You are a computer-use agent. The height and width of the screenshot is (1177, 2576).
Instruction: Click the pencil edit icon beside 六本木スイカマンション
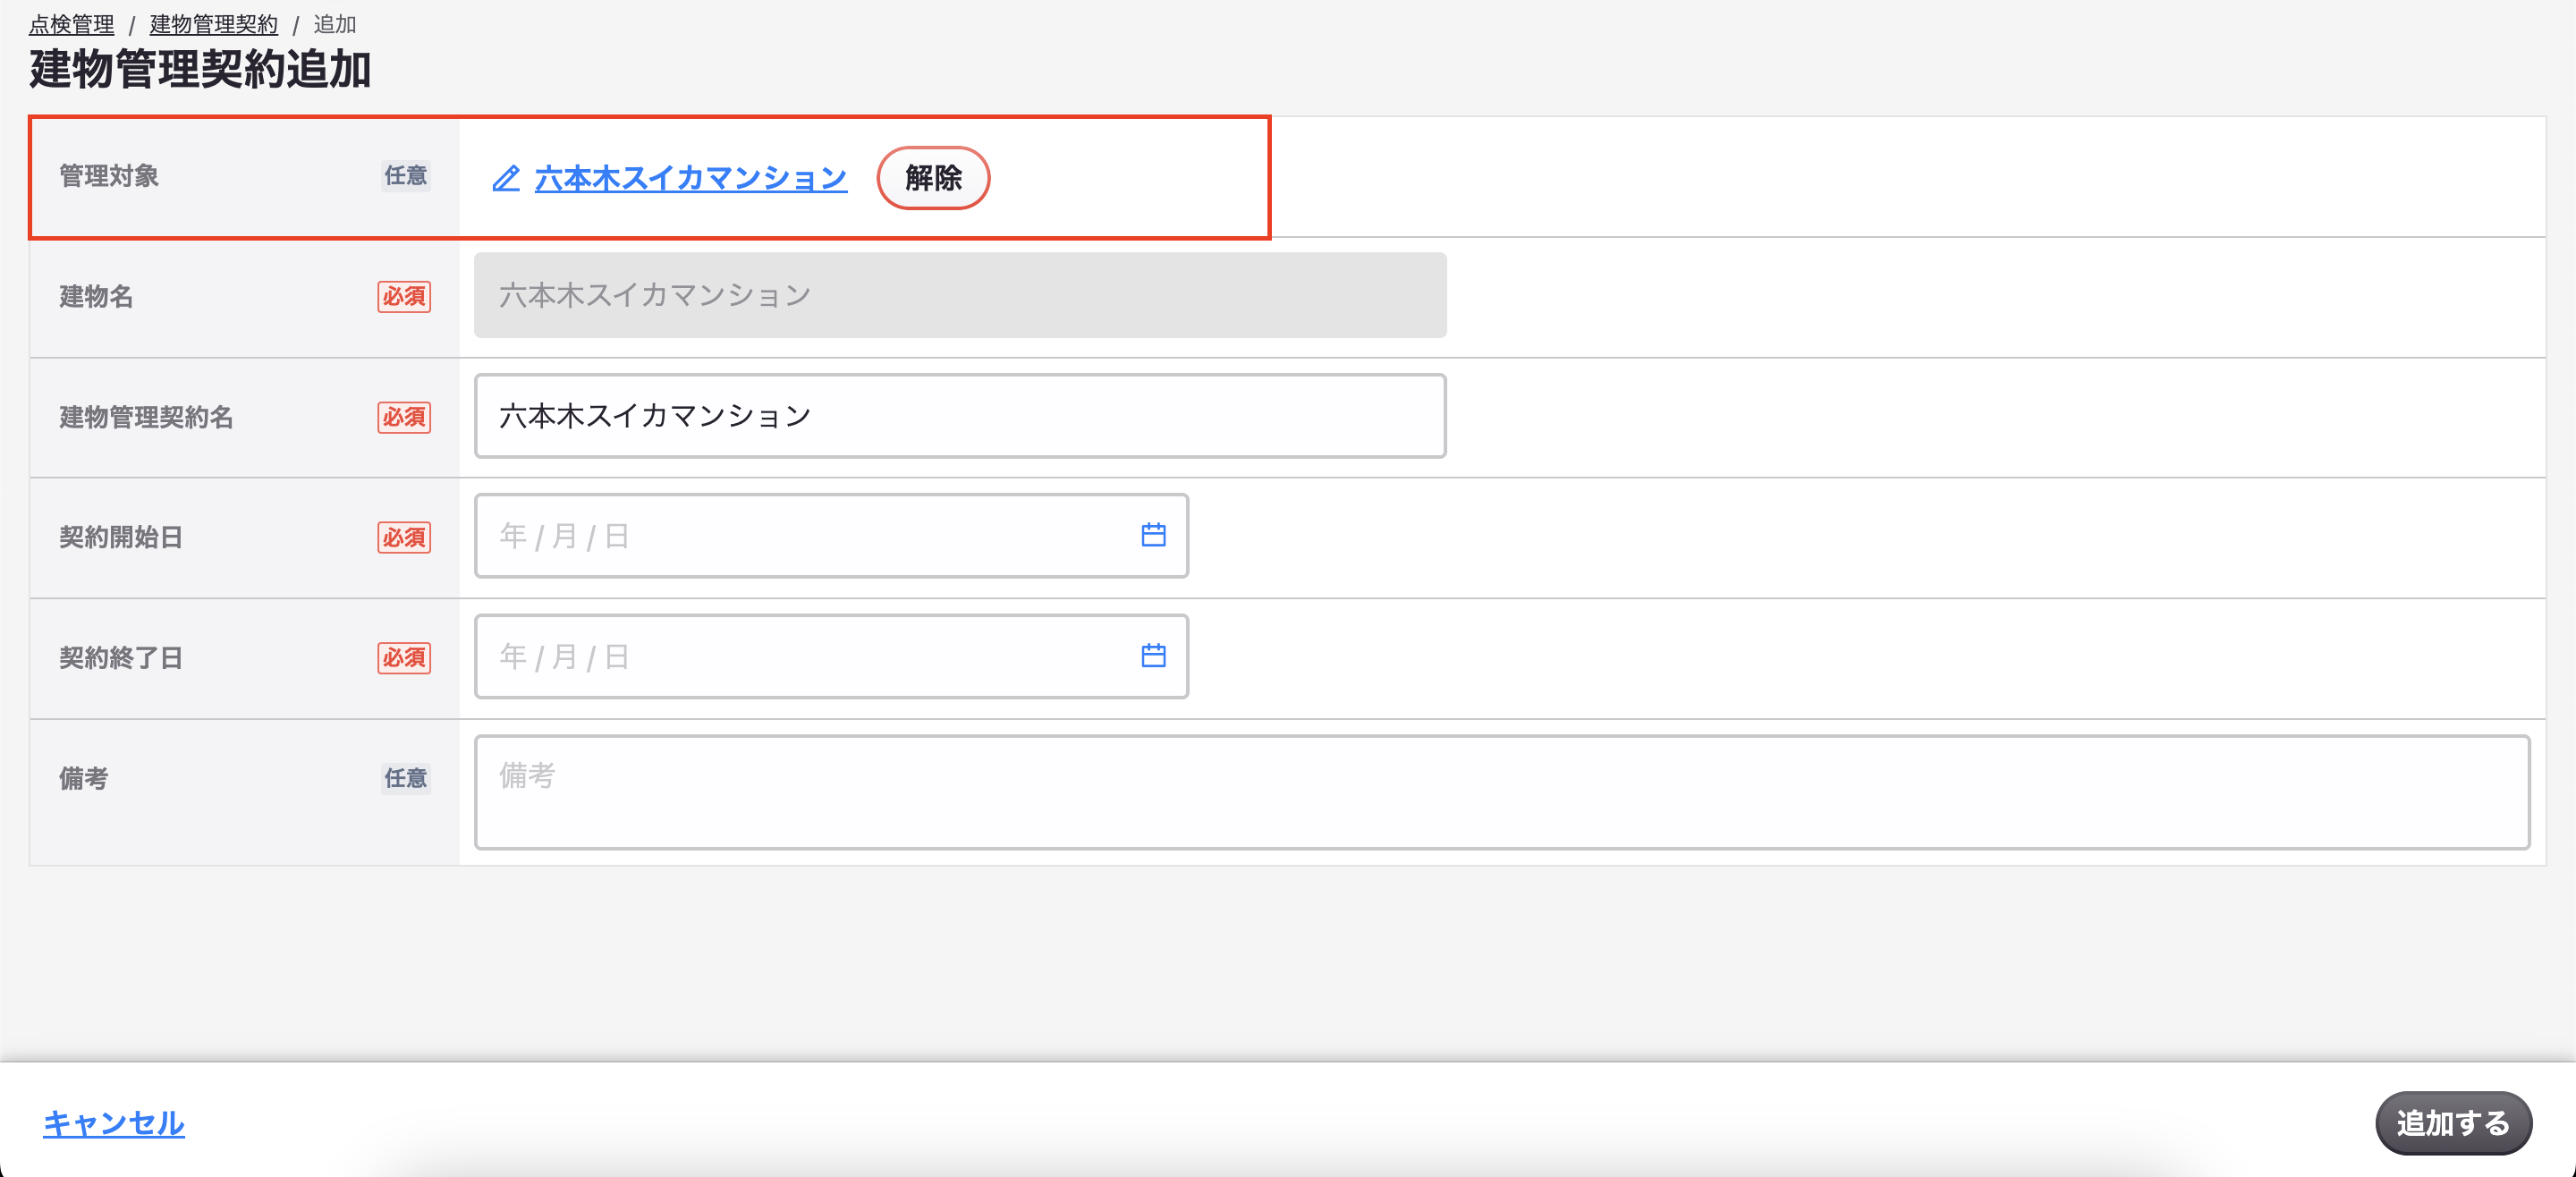506,179
